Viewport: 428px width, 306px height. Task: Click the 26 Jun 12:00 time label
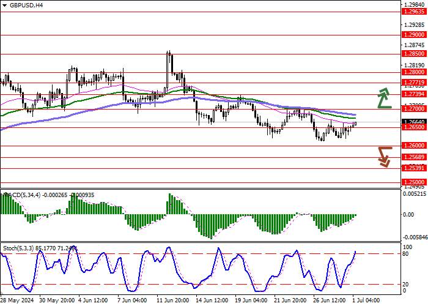coord(330,300)
